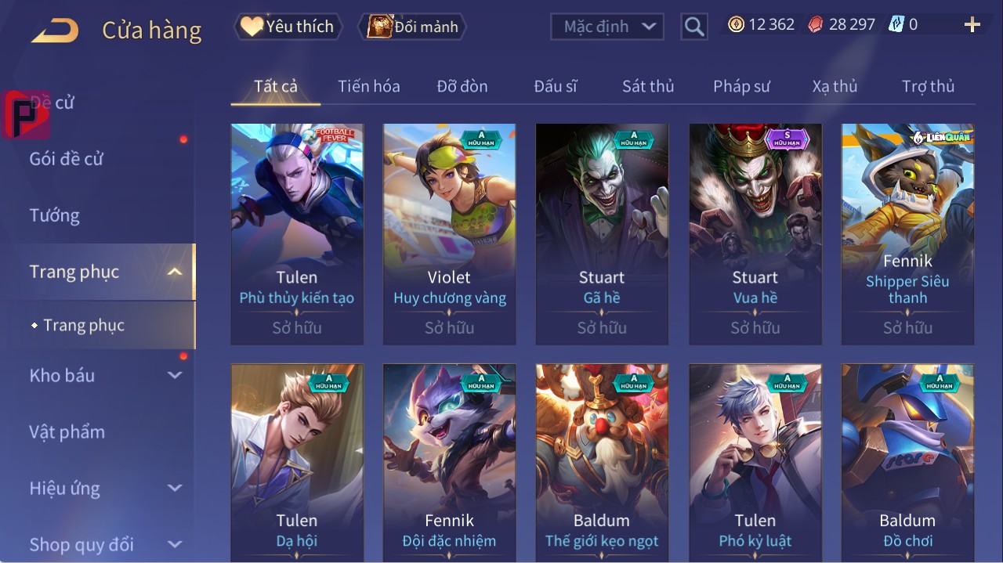Go back using the return arrow icon
Viewport: 1003px width, 563px height.
coord(55,31)
